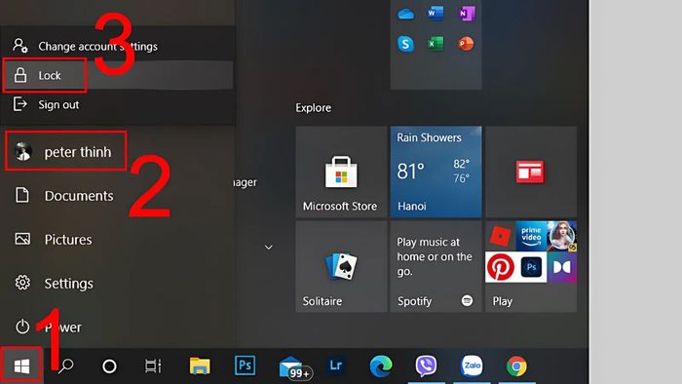Image resolution: width=682 pixels, height=384 pixels.
Task: Open Excel icon in Office tile
Action: pyautogui.click(x=435, y=44)
